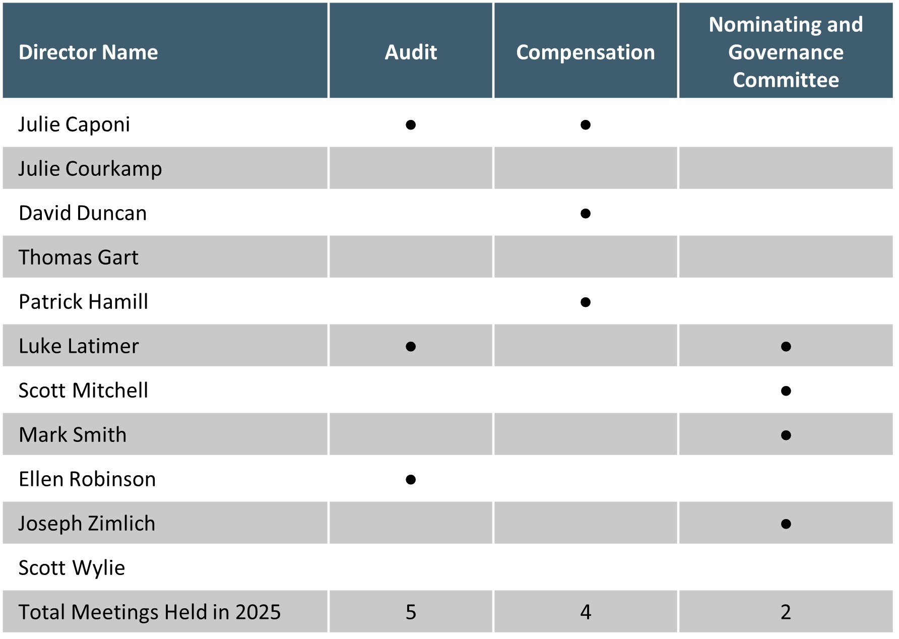899x639 pixels.
Task: Click Mark Smith's Nominating and Governance dot
Action: (x=786, y=435)
